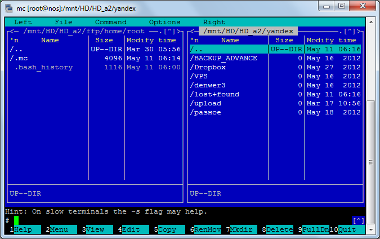Click left panel history forward arrow
This screenshot has width=380, height=239.
pyautogui.click(x=179, y=32)
